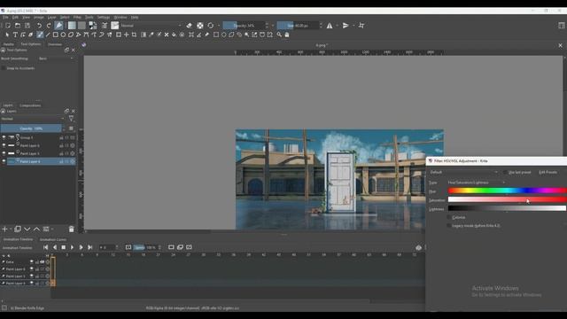567x319 pixels.
Task: Click the Redo arrow icon
Action: pyautogui.click(x=49, y=26)
